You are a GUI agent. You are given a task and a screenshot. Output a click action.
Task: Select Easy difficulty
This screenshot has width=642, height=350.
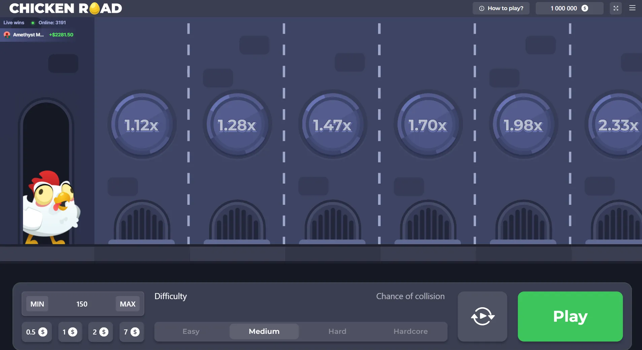pyautogui.click(x=191, y=331)
